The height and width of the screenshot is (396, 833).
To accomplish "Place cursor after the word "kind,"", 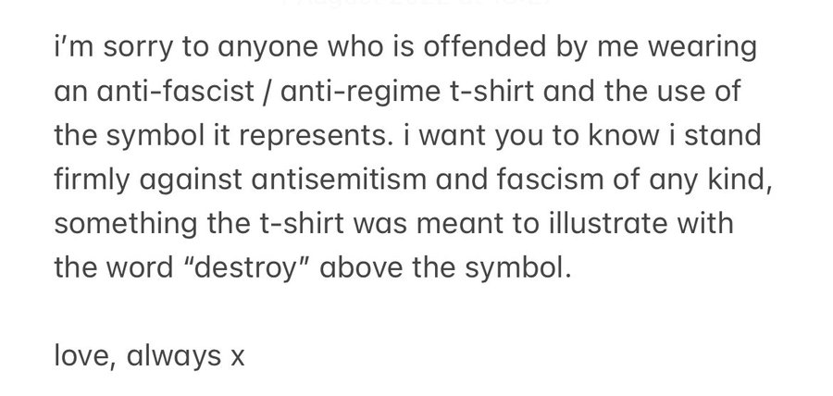I will (x=773, y=179).
